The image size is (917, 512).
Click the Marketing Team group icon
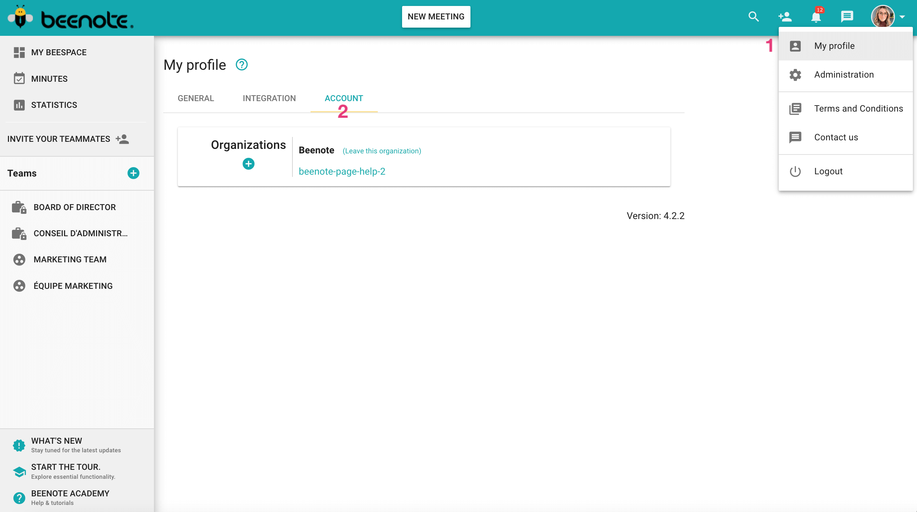tap(19, 259)
